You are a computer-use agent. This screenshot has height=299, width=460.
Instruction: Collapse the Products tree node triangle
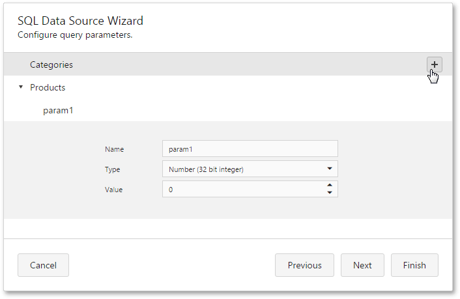click(x=21, y=87)
